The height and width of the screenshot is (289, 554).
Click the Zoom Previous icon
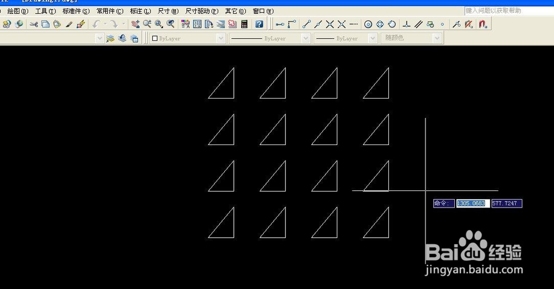171,24
